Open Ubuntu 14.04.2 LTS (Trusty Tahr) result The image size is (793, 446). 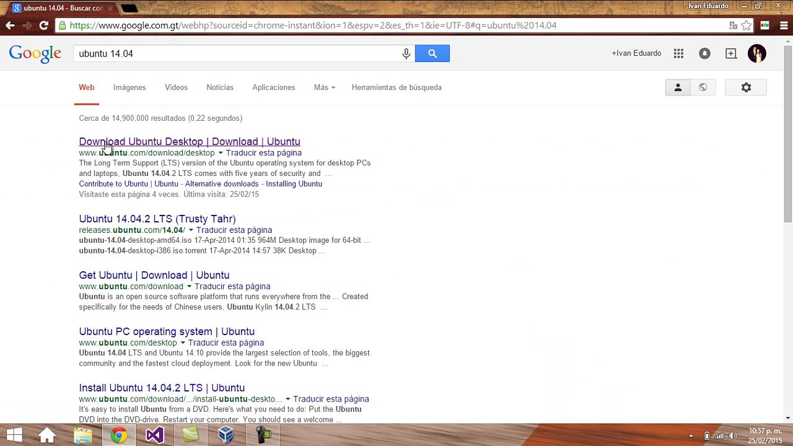click(157, 219)
